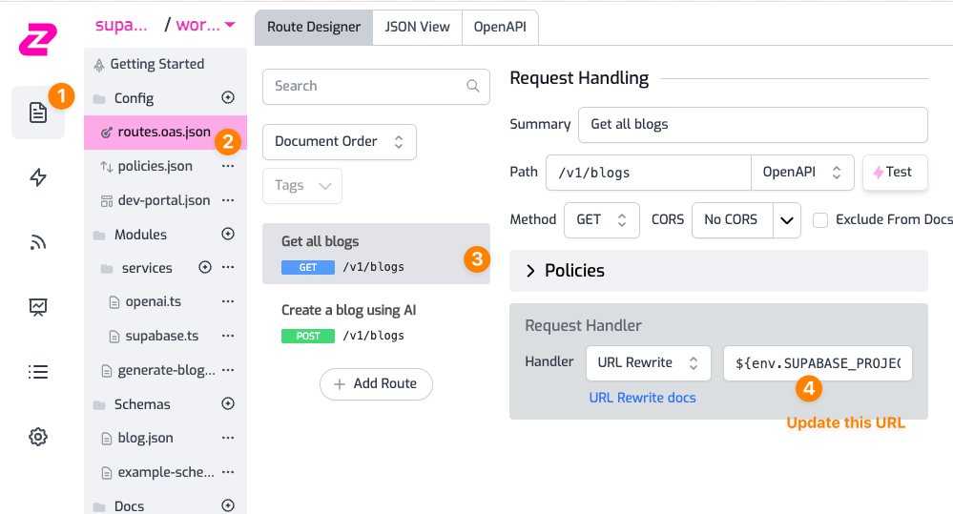The width and height of the screenshot is (953, 514).
Task: Click the Add Route button
Action: (x=375, y=383)
